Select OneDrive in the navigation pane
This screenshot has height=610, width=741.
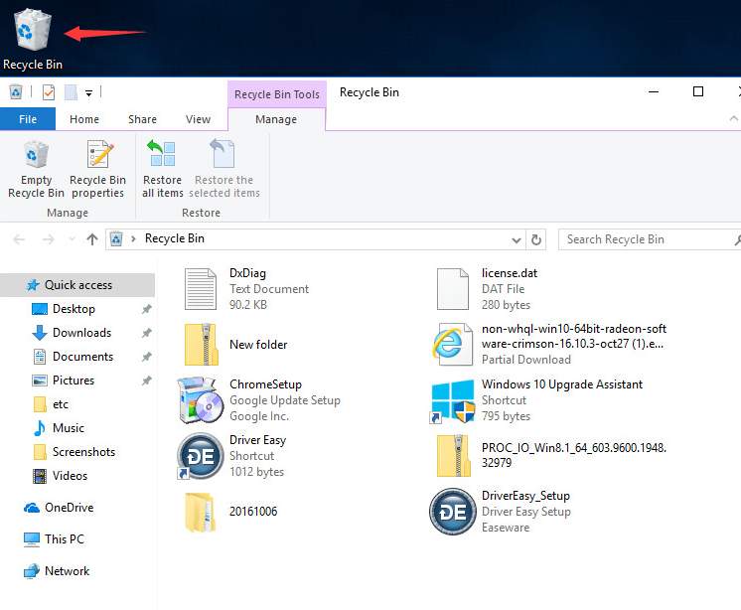pyautogui.click(x=69, y=508)
